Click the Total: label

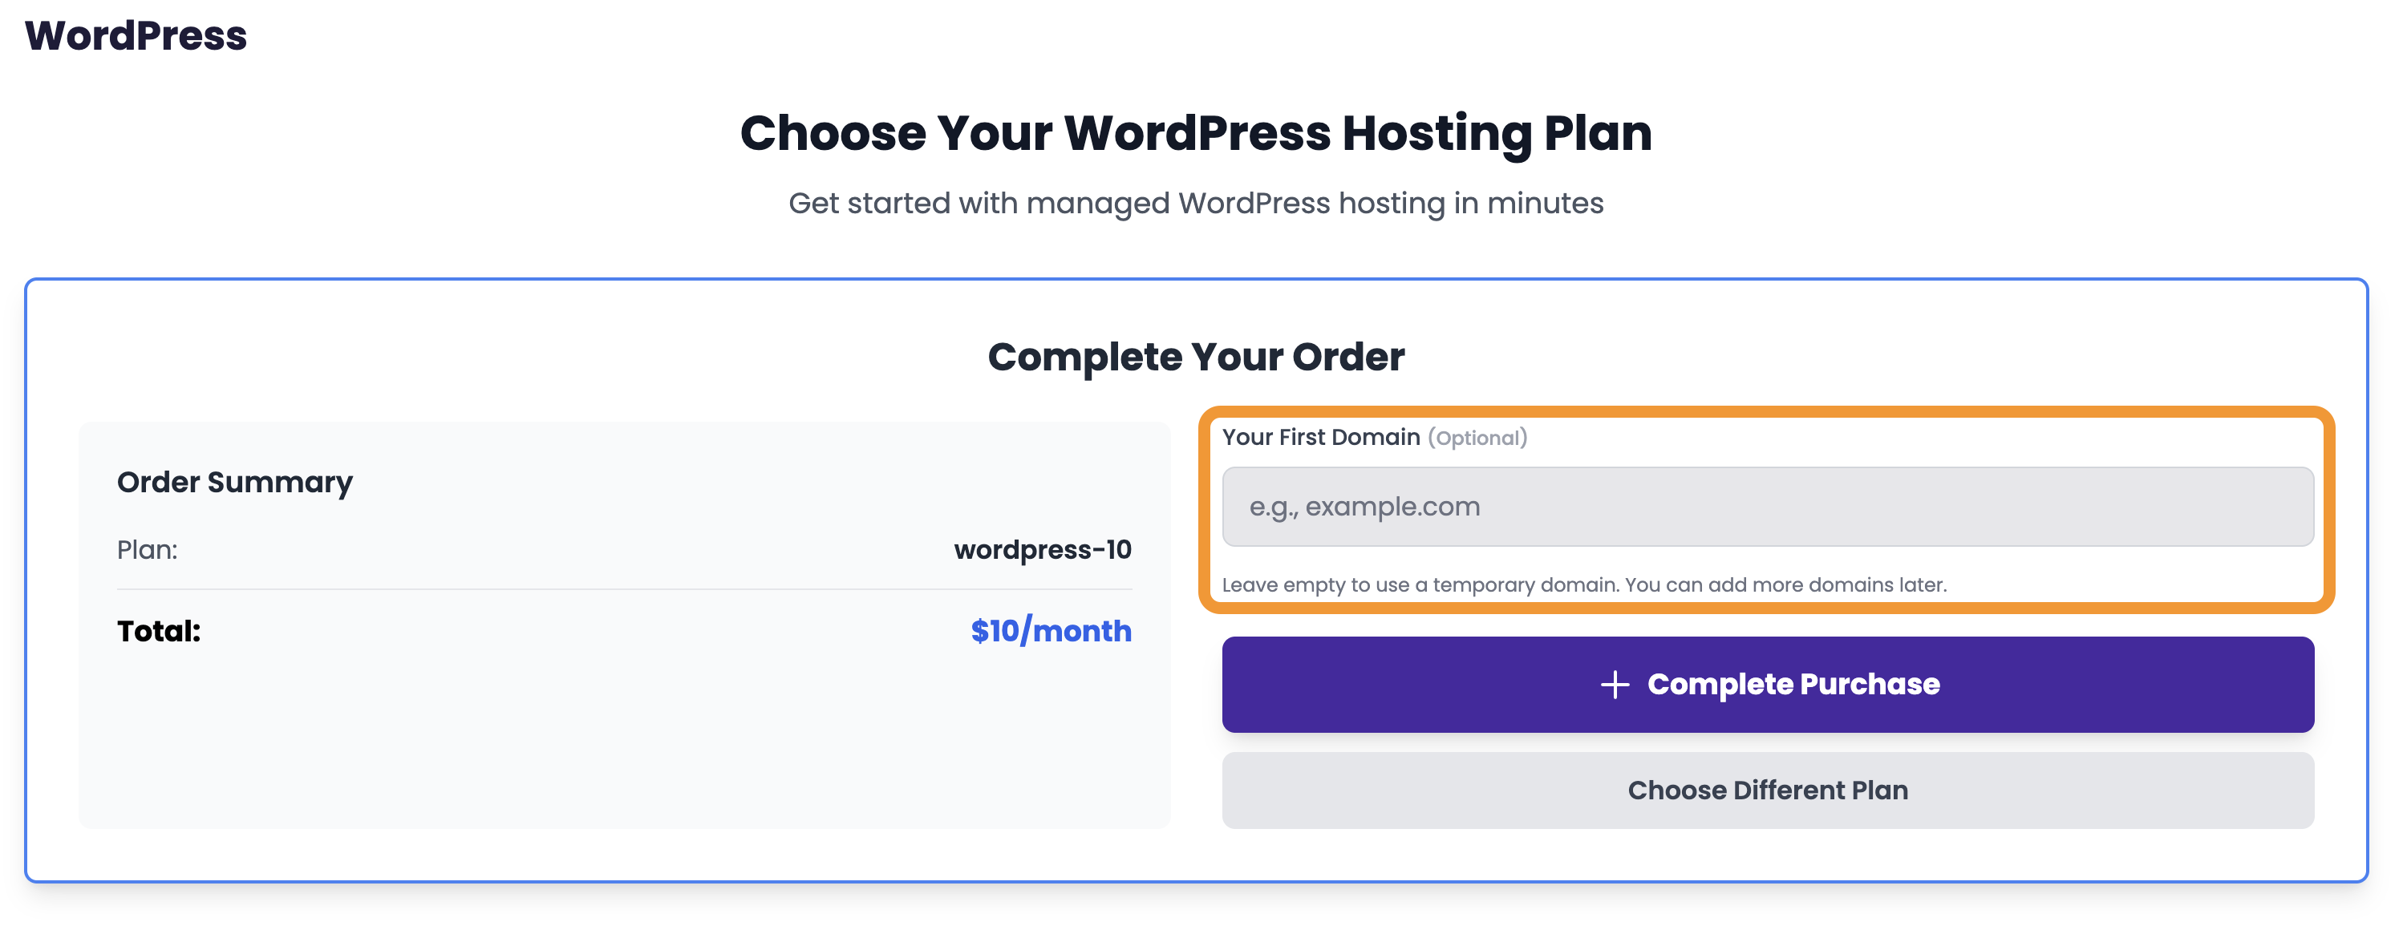[x=159, y=632]
